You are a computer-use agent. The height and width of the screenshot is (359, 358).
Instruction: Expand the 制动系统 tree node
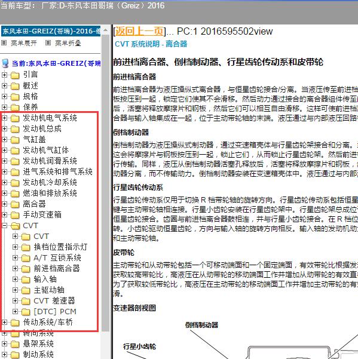point(4,355)
